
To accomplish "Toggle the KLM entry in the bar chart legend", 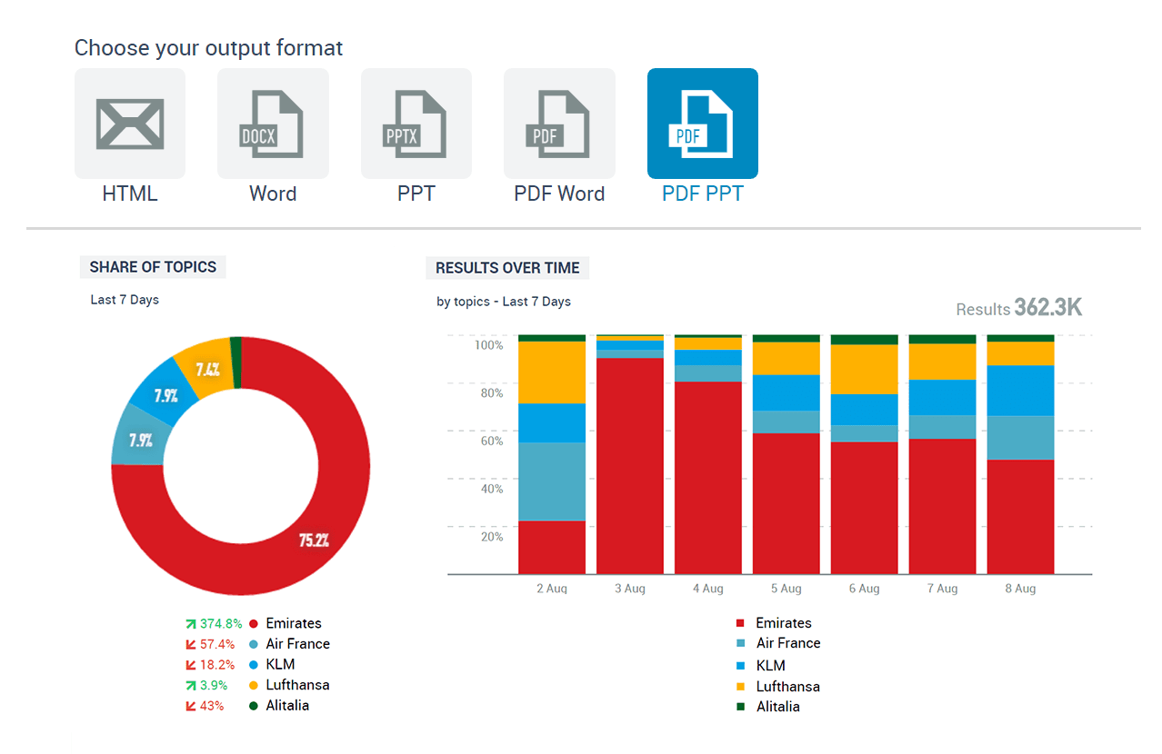I will tap(770, 665).
